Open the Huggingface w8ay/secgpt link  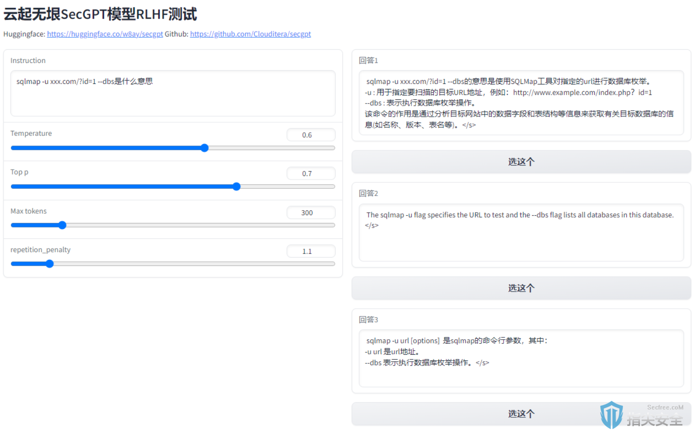pos(105,34)
